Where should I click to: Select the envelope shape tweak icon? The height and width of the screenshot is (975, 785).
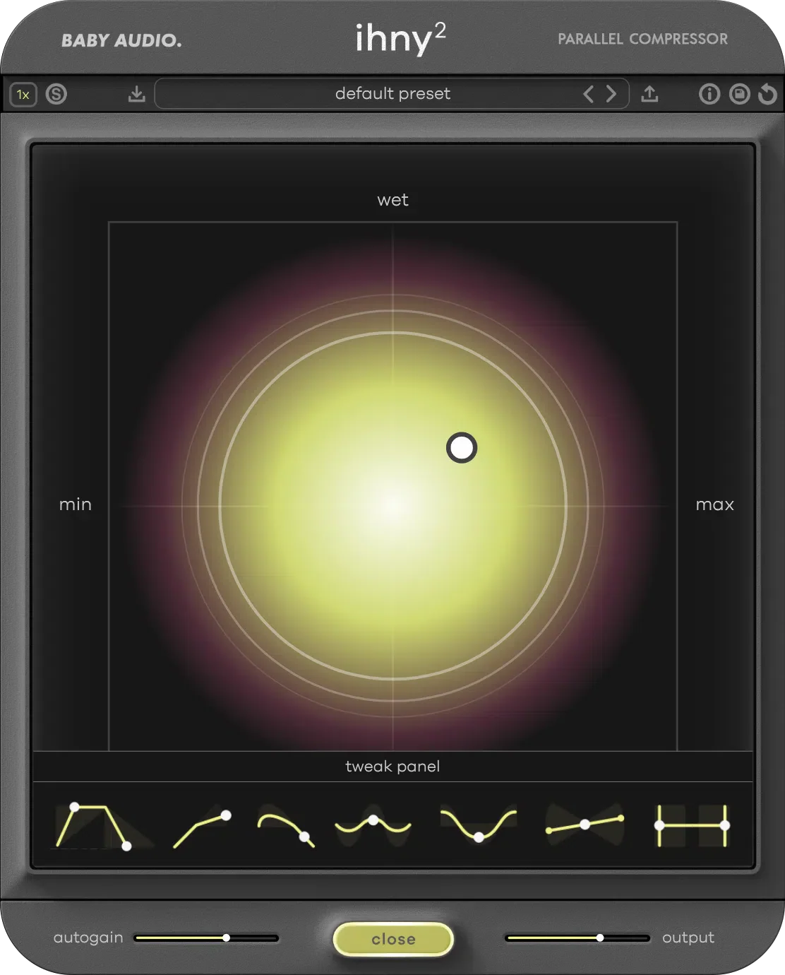(x=95, y=825)
